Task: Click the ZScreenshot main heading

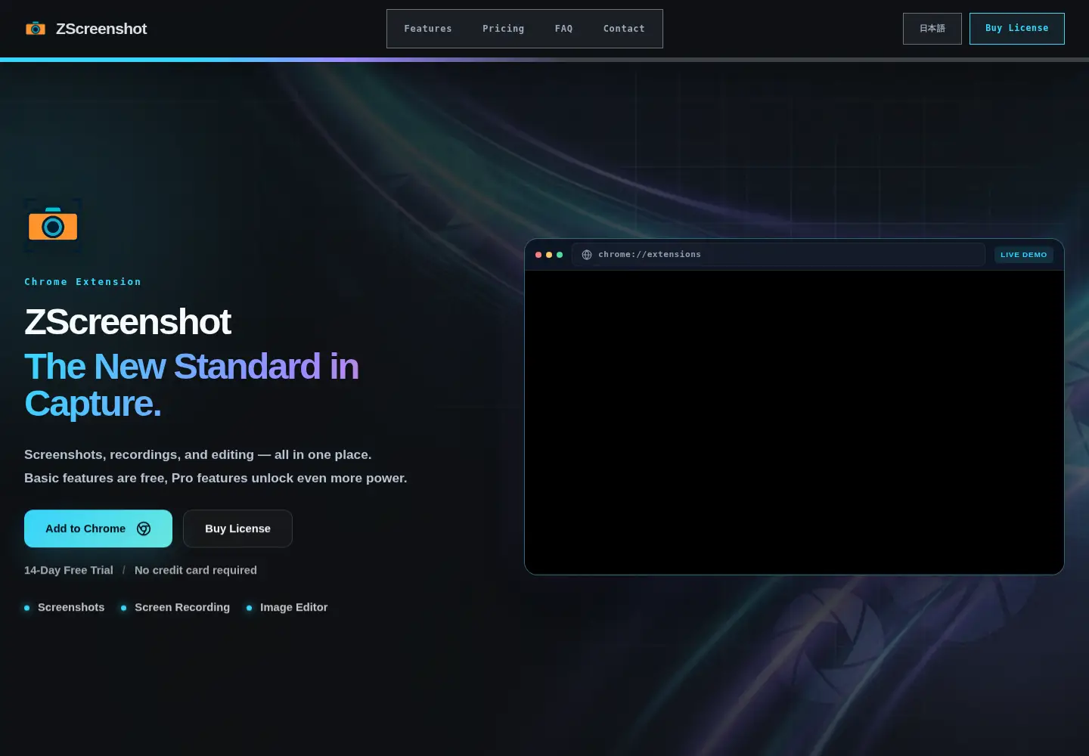Action: (128, 322)
